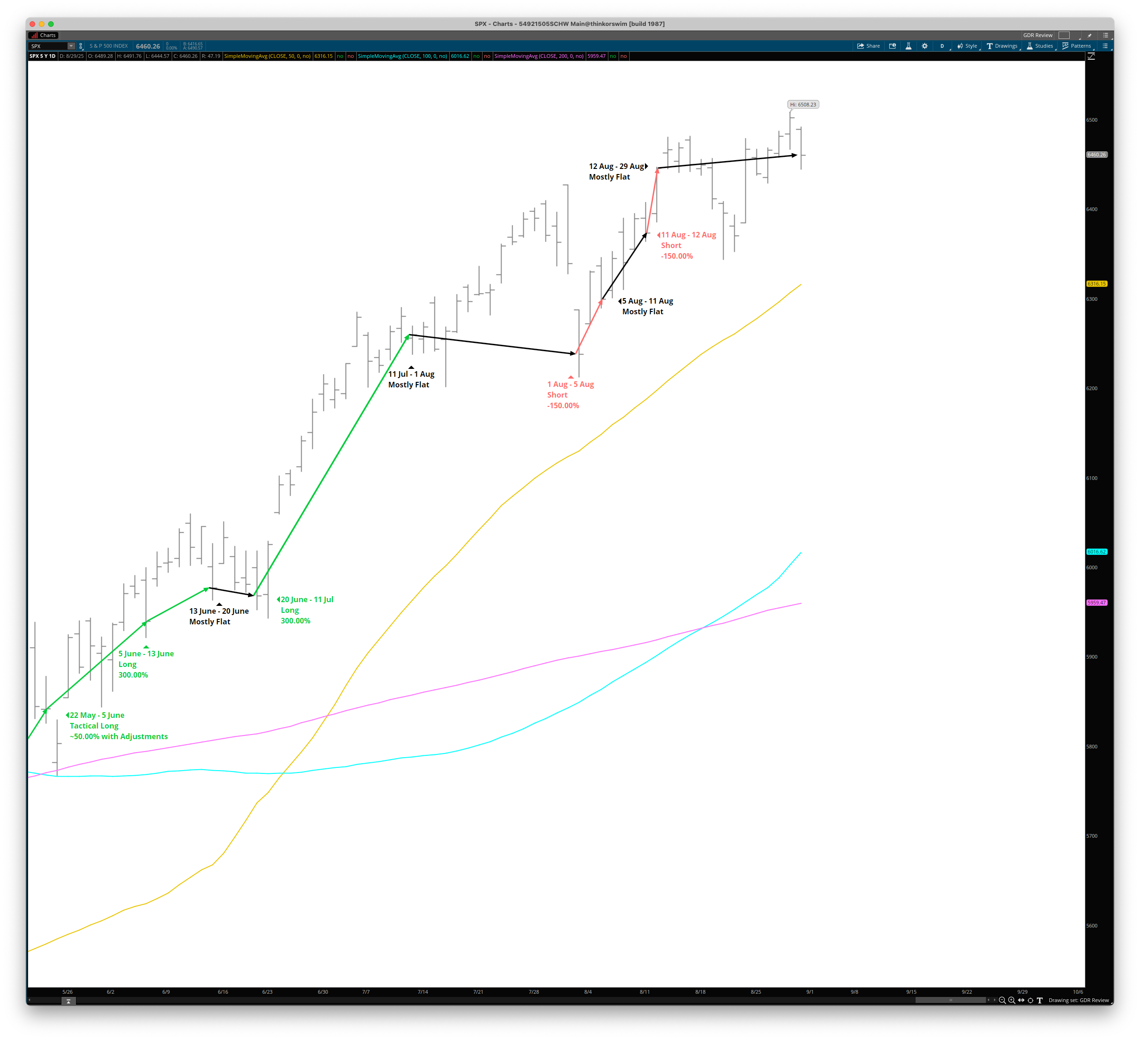Click the color box next to GDR Review

click(1064, 35)
